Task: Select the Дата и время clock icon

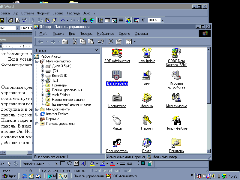Action: click(117, 75)
